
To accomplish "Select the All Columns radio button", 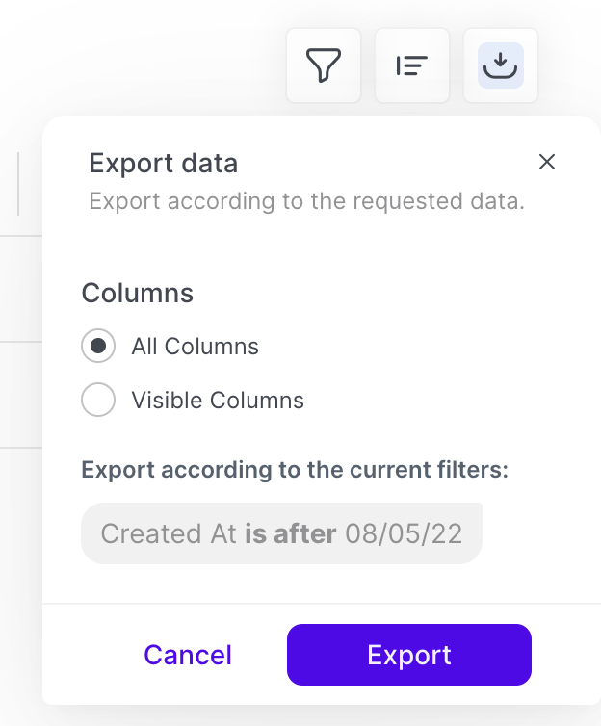I will point(98,347).
